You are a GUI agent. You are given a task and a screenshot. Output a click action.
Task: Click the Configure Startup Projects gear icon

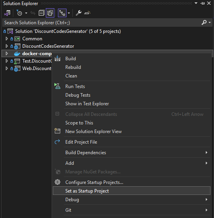(x=58, y=182)
